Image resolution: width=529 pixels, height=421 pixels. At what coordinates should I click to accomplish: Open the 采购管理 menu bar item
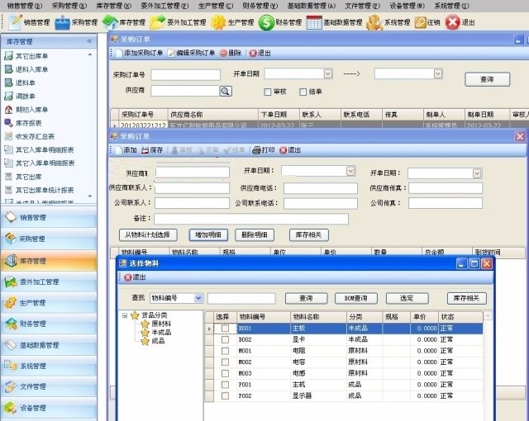click(69, 6)
